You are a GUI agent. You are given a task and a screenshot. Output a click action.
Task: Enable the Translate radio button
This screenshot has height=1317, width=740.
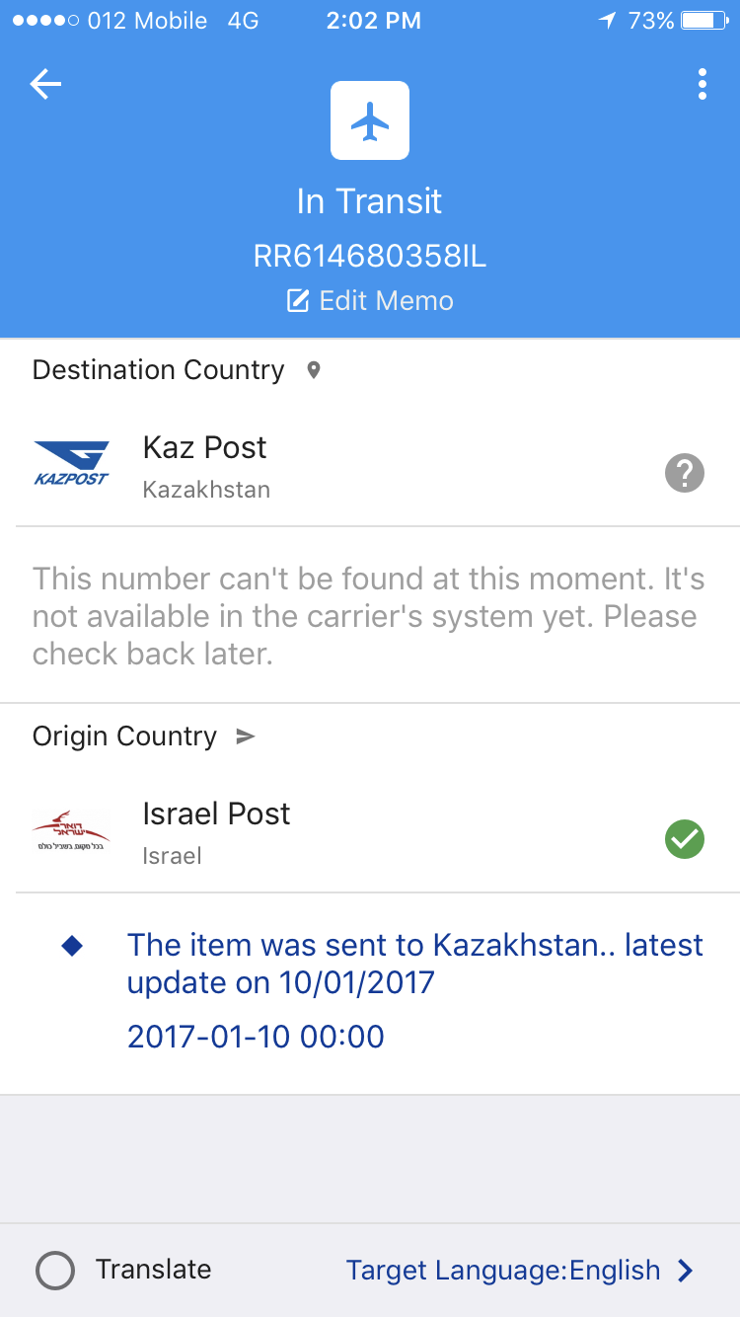point(55,1271)
